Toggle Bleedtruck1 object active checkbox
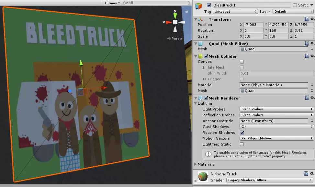 [209, 5]
